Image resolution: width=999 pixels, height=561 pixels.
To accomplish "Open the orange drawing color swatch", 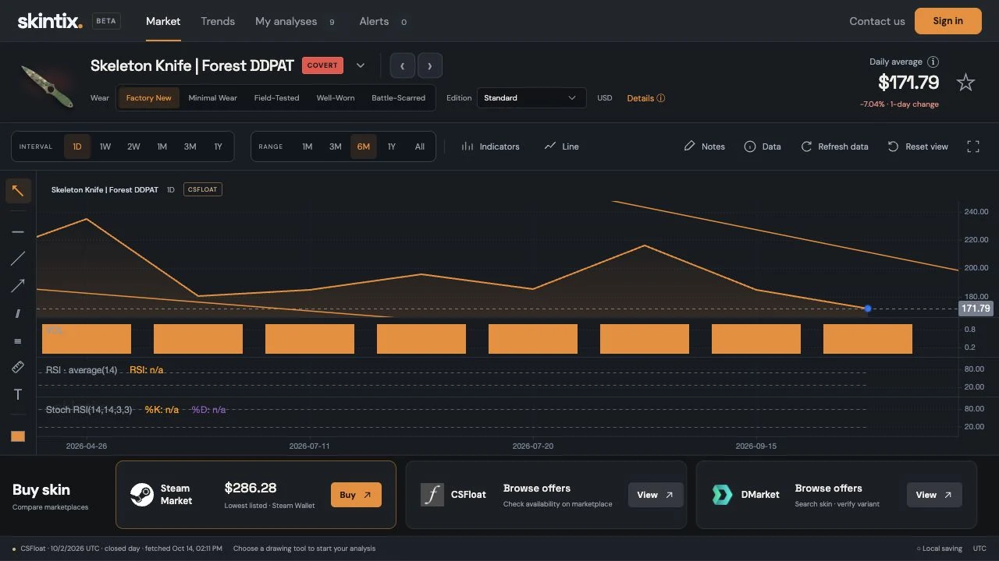I will (x=18, y=436).
